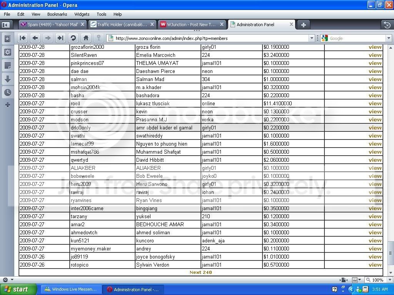Click view link for user roell
The width and height of the screenshot is (394, 295).
[375, 103]
